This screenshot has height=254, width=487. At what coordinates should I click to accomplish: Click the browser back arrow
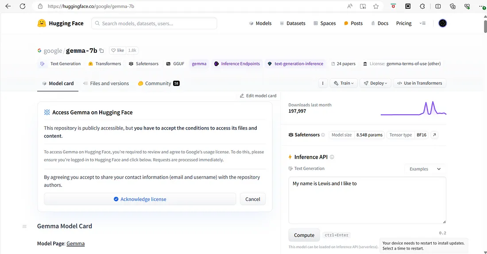tap(8, 6)
